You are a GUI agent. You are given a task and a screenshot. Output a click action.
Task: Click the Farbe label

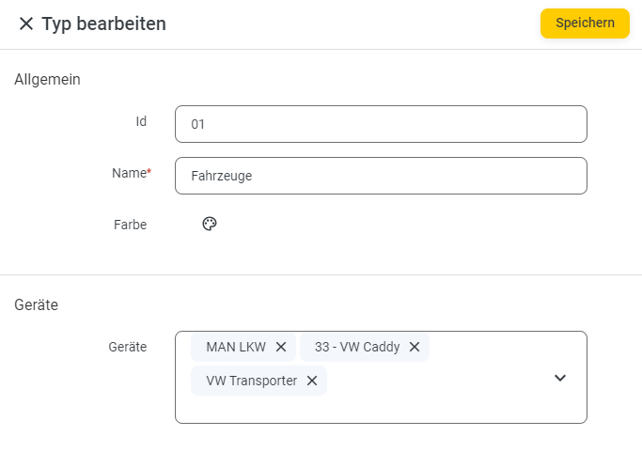(131, 225)
